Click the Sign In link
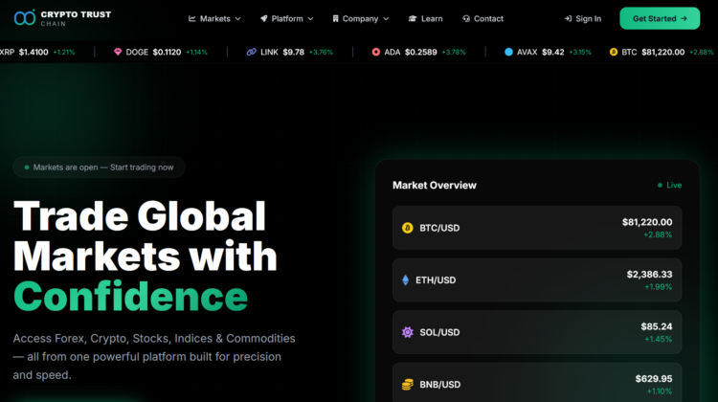This screenshot has height=402, width=718. [x=582, y=19]
